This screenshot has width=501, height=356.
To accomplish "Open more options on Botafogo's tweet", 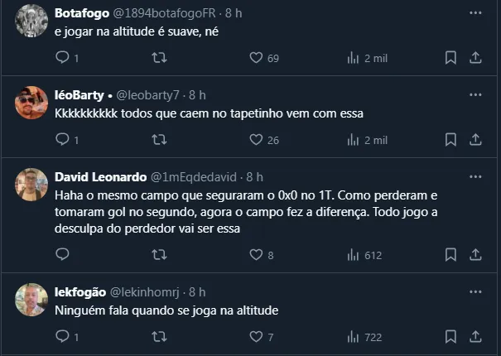I will tap(475, 14).
